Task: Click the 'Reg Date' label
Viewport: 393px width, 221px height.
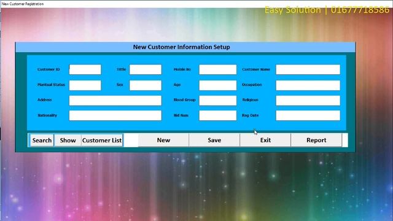Action: [250, 115]
